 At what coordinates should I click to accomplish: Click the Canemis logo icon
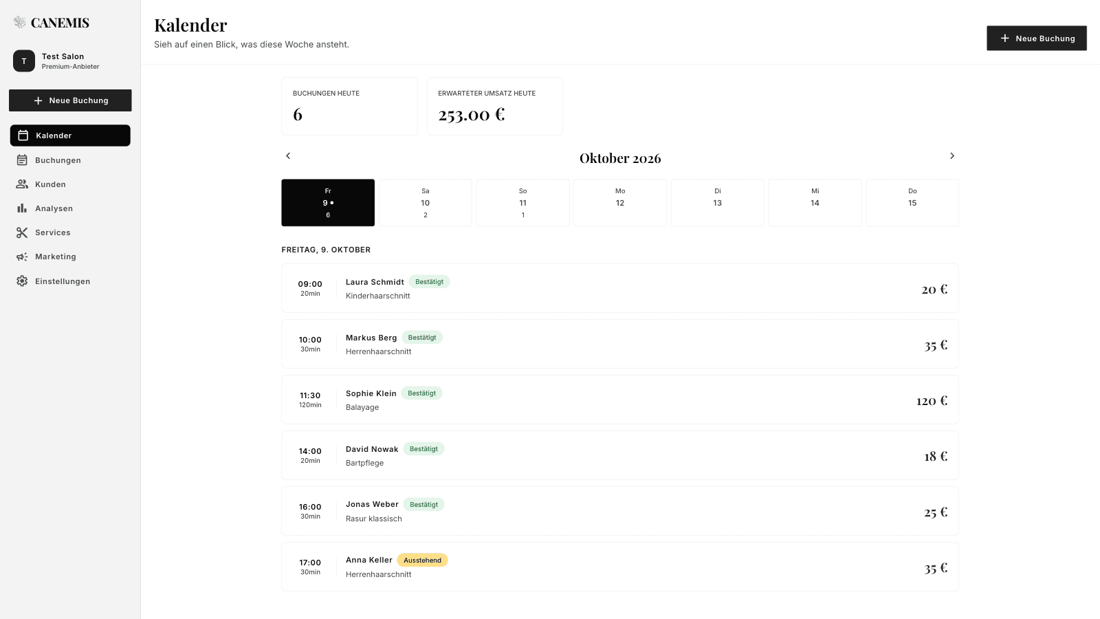click(x=20, y=23)
